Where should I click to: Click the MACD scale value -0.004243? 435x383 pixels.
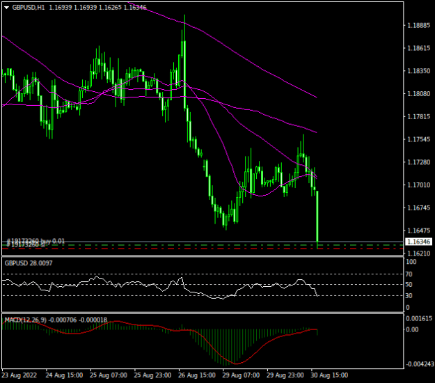tap(420, 364)
